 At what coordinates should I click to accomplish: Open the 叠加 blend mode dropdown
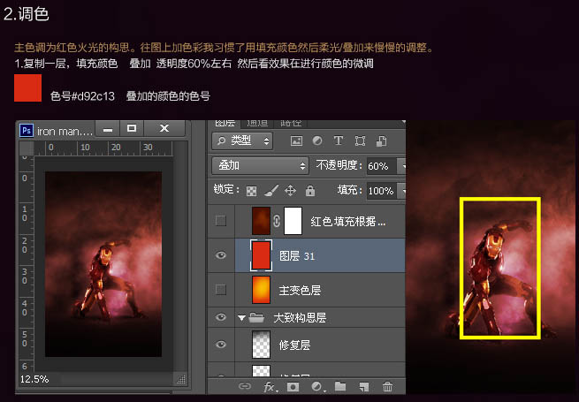[x=260, y=166]
